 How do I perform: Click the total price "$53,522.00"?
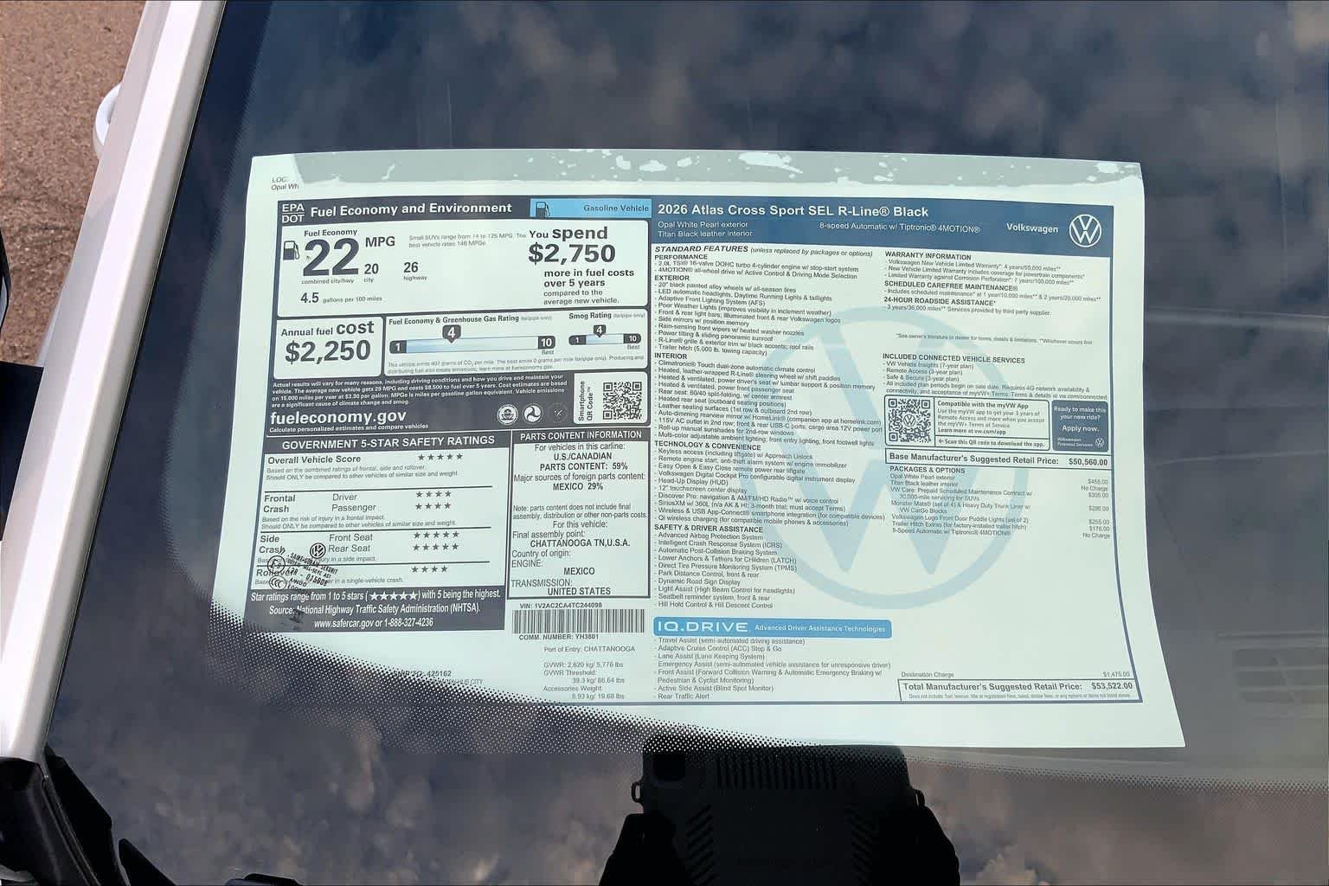coord(1112,686)
